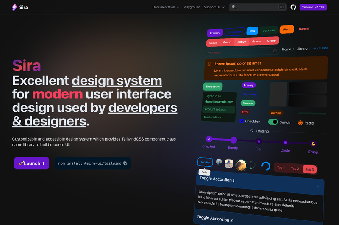Click the green-ringed round avatar

point(241,165)
